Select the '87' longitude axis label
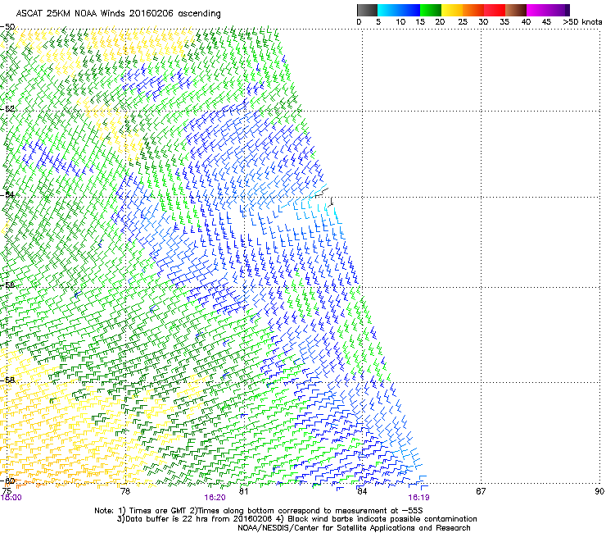 coord(481,491)
